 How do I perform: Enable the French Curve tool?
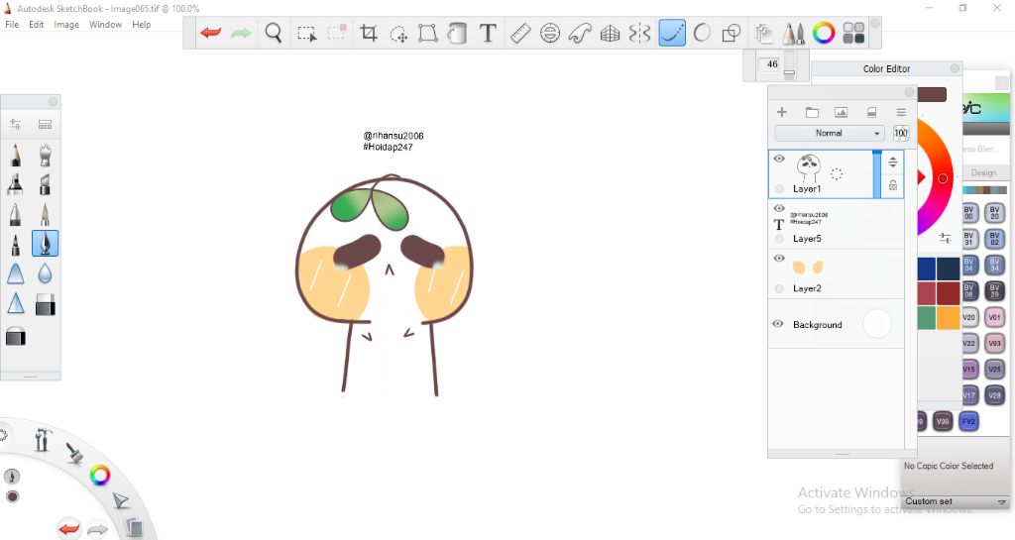point(580,33)
